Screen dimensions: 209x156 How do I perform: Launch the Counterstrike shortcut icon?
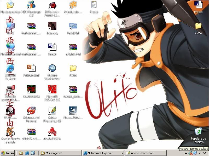(31, 89)
